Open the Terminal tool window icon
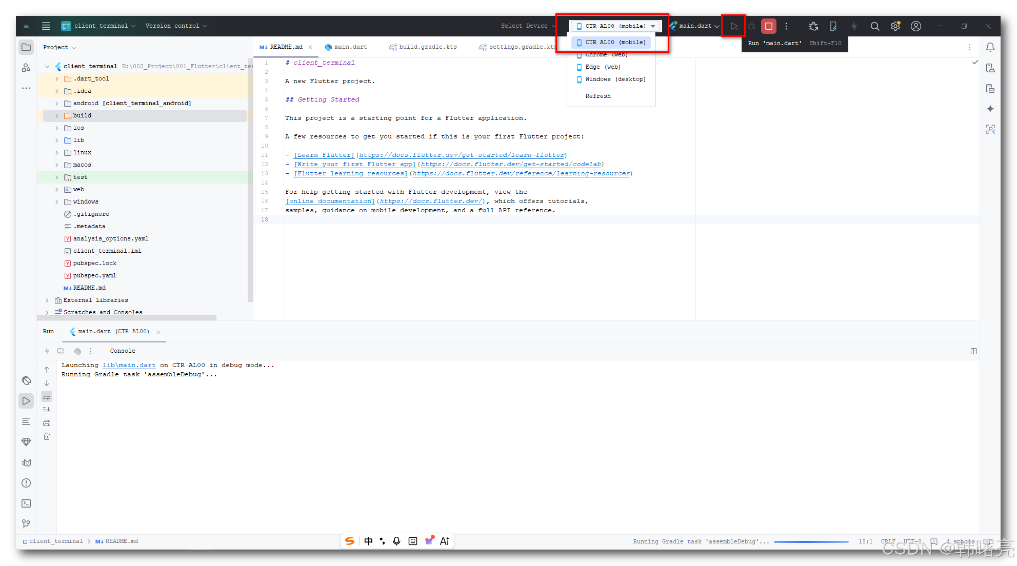Screen dimensions: 1017x566 coord(26,503)
